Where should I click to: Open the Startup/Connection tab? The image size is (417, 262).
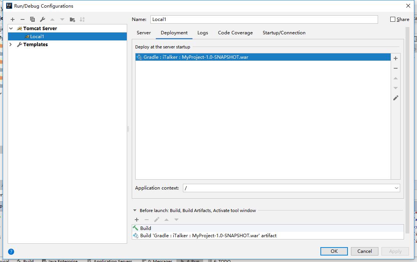pos(284,33)
